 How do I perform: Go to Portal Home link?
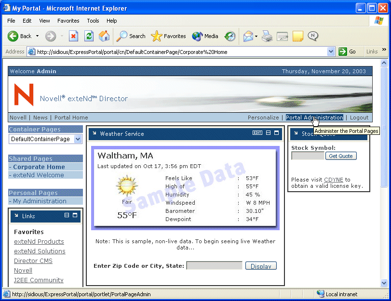click(x=71, y=118)
